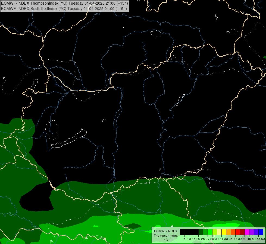This screenshot has width=266, height=244.
Task: Click the red 37–39 legend swatch
Action: pyautogui.click(x=238, y=232)
